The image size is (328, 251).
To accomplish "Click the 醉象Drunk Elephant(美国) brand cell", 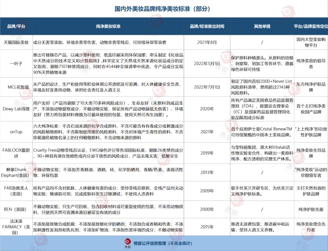I will (16, 172).
